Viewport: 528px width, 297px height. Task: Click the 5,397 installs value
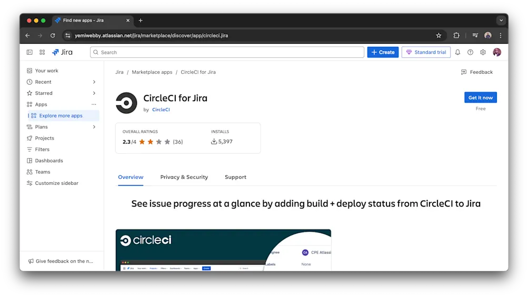[x=225, y=142]
